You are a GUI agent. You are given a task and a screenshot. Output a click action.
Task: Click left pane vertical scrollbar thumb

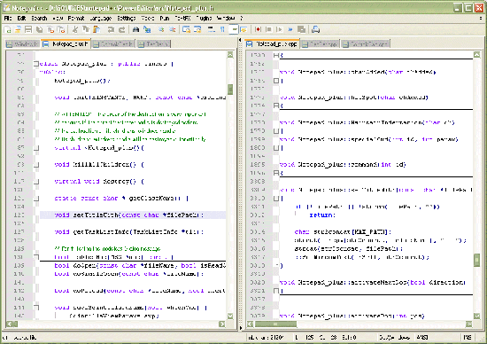(230, 90)
